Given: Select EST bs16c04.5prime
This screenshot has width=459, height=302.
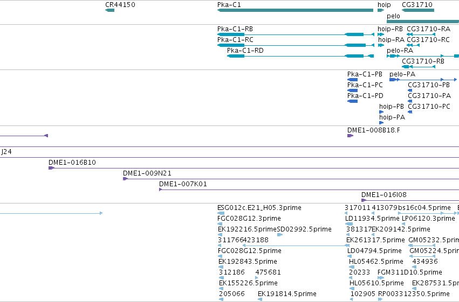Looking at the screenshot, I should pyautogui.click(x=427, y=213).
